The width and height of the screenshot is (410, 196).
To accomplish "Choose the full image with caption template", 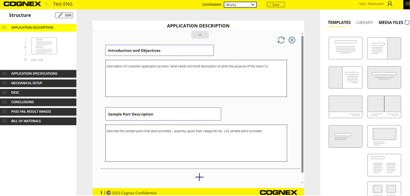I will [x=345, y=107].
